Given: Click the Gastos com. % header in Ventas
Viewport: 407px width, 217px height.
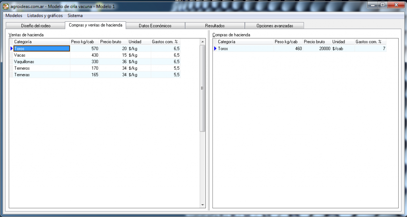Looking at the screenshot, I should tap(166, 42).
